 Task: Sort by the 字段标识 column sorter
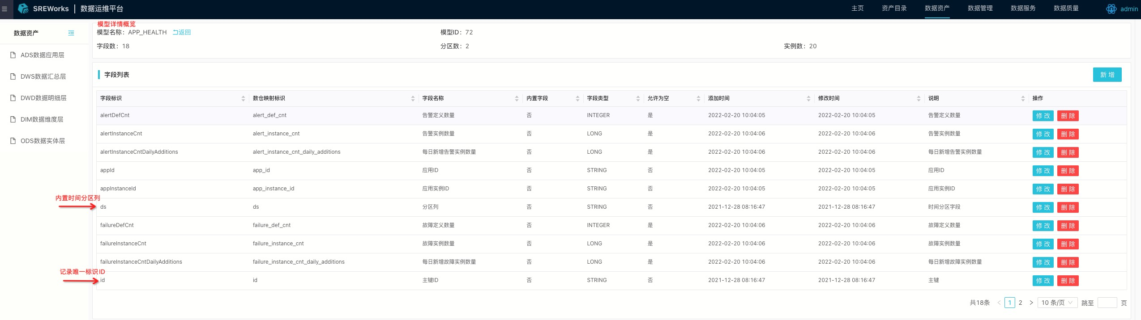tap(243, 98)
